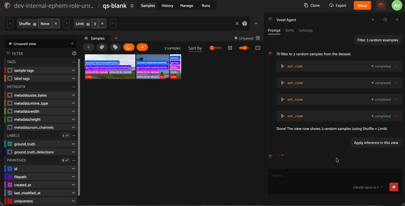405x206 pixels.
Task: Open the tag samples tool
Action: coord(115,48)
